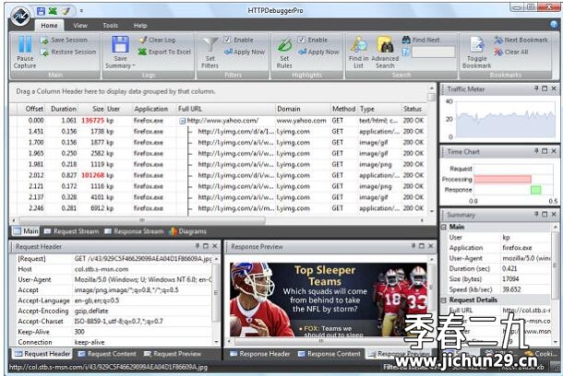
Task: Toggle the Filters Enable checkbox
Action: pyautogui.click(x=227, y=40)
